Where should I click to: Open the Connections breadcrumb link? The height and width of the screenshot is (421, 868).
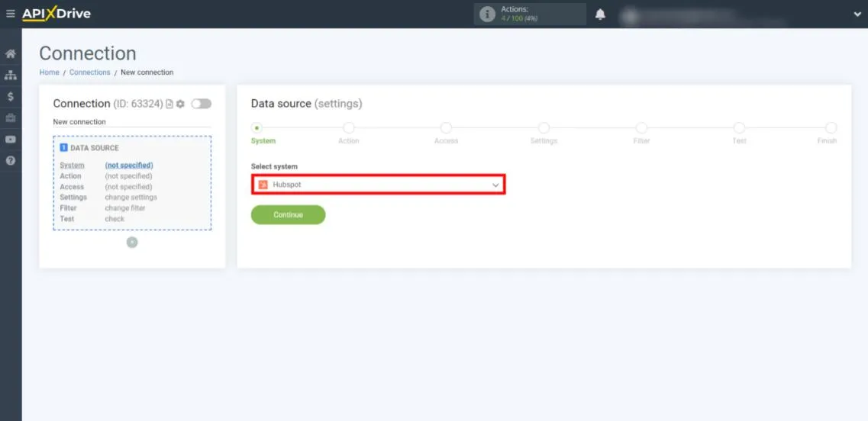89,72
